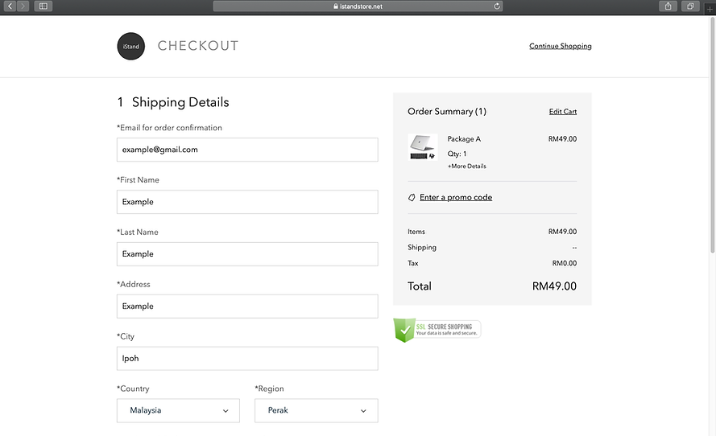The width and height of the screenshot is (716, 436).
Task: Focus the Last Name input field
Action: [x=247, y=254]
